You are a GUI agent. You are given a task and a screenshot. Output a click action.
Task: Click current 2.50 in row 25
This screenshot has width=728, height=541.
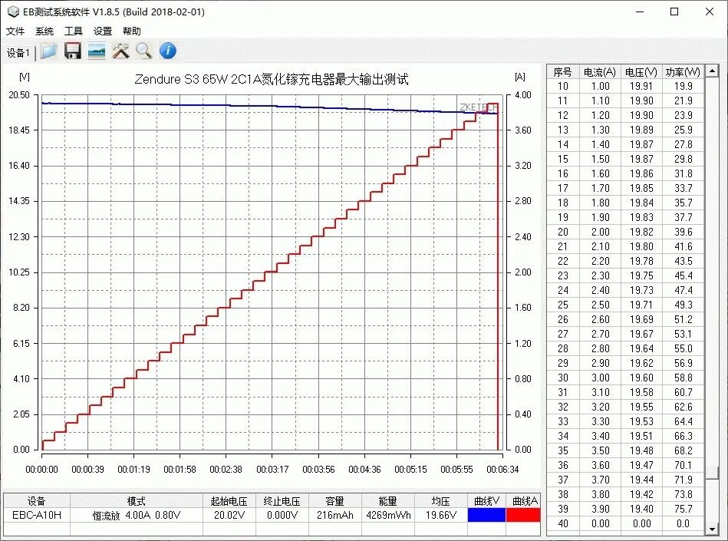(601, 305)
